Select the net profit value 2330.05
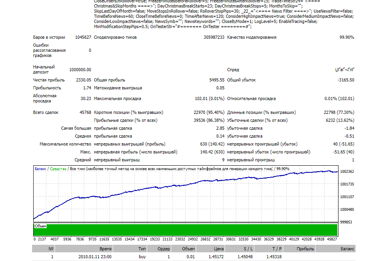The height and width of the screenshot is (261, 371). coord(83,80)
